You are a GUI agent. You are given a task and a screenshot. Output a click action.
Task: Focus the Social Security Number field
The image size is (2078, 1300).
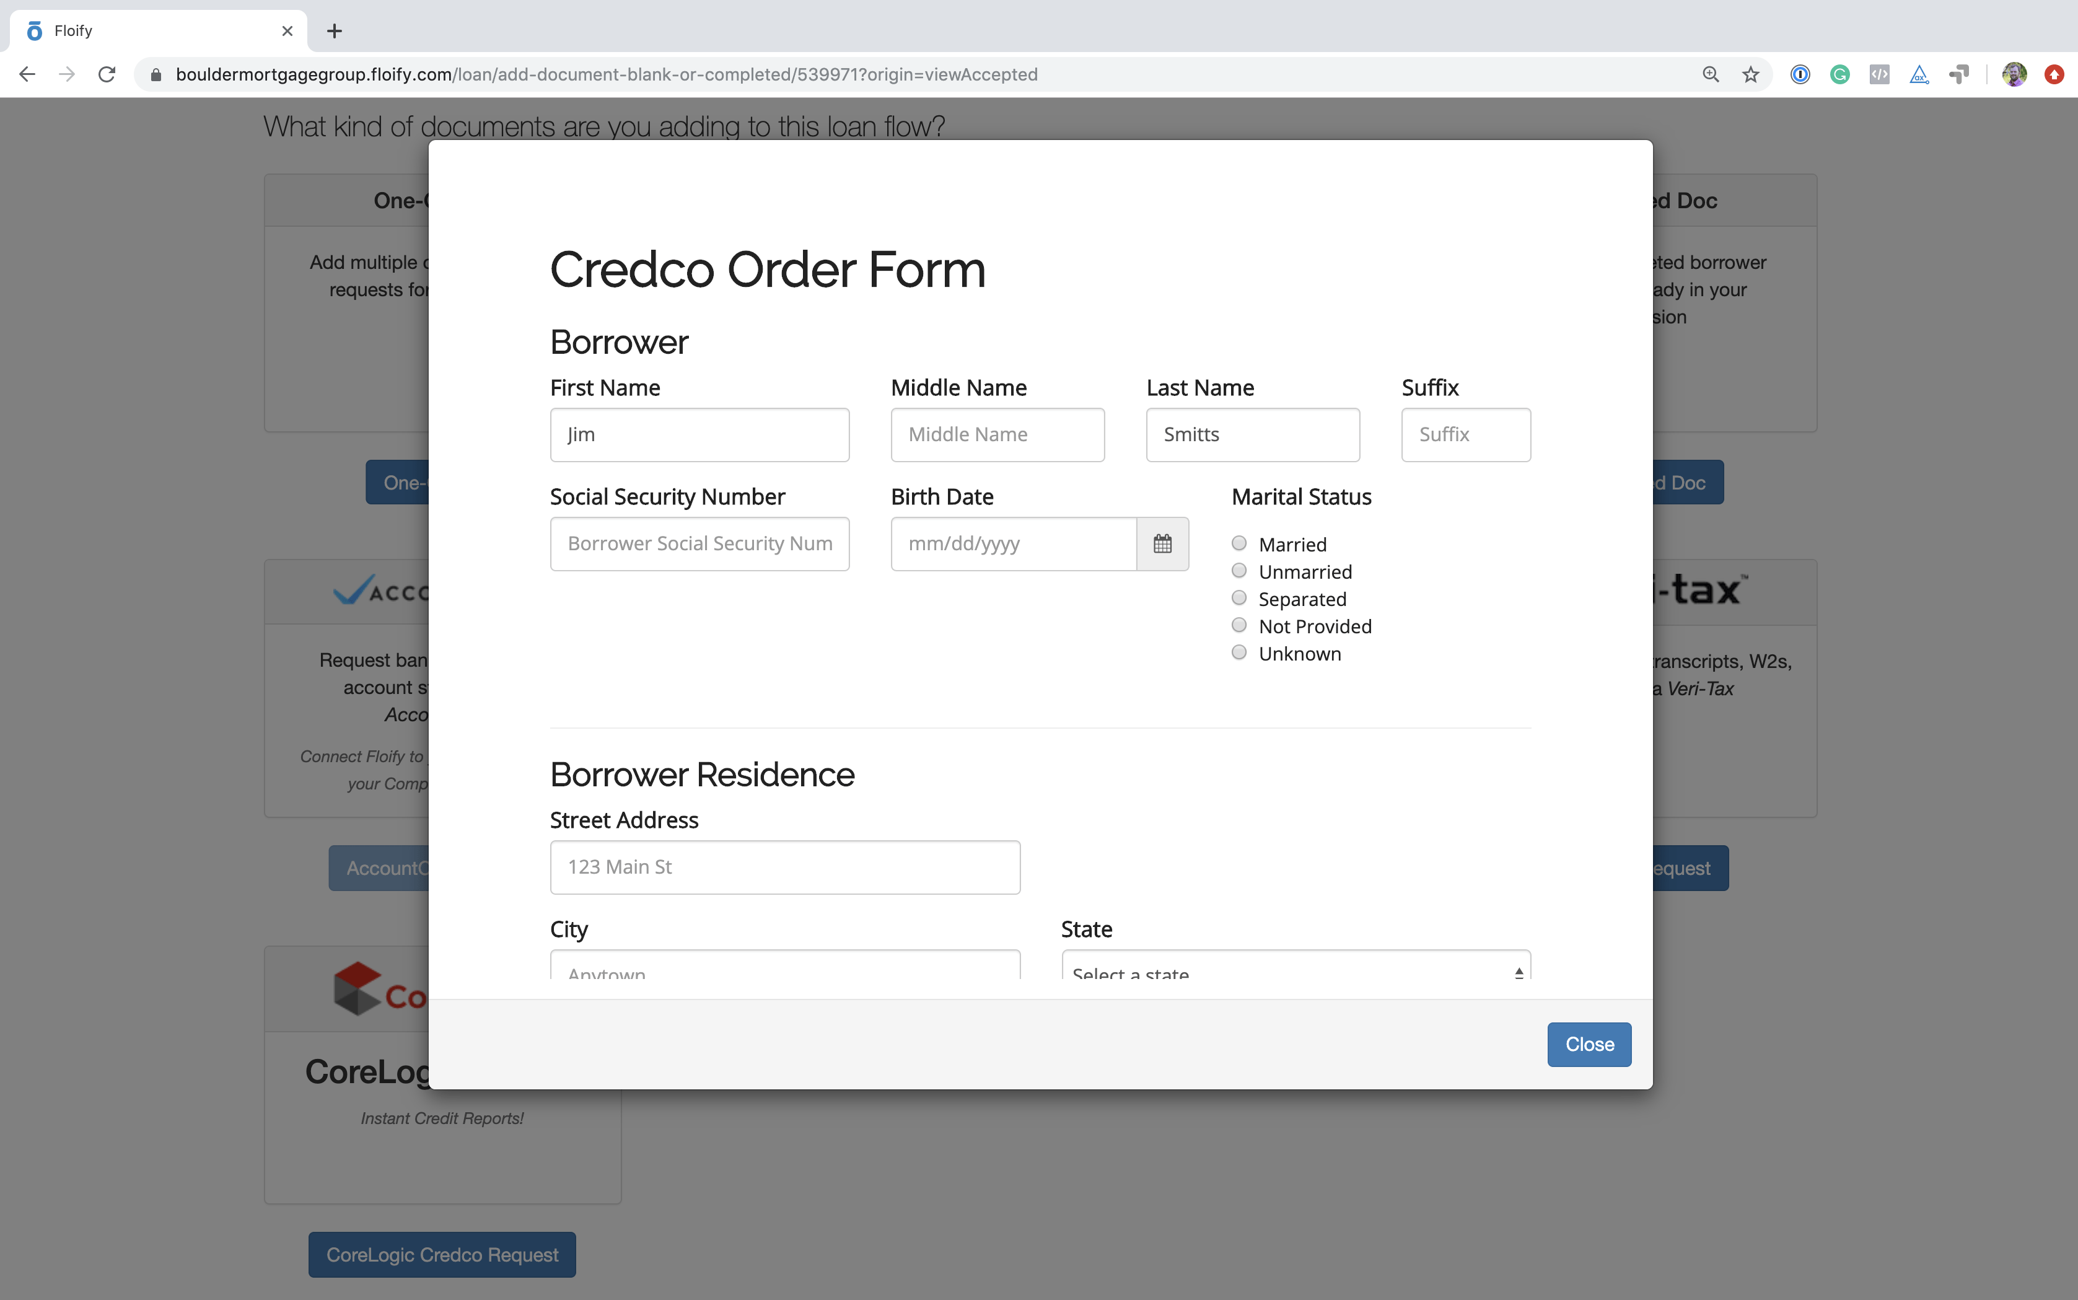[699, 543]
